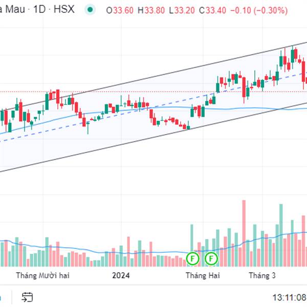Open the go-to-date calendar icon
This screenshot has height=307, width=307.
click(27, 297)
